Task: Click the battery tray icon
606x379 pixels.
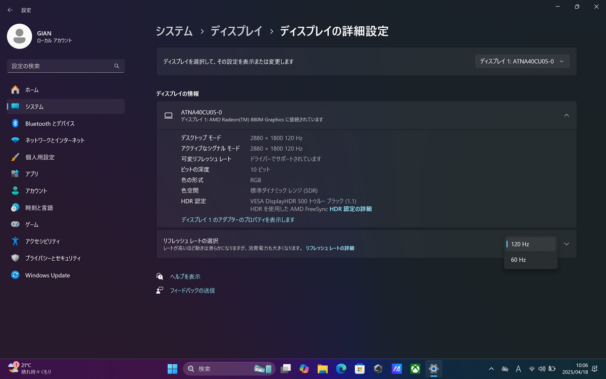Action: tap(552, 369)
